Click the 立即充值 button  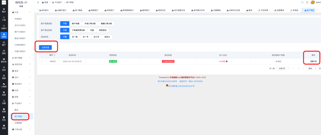(x=45, y=47)
